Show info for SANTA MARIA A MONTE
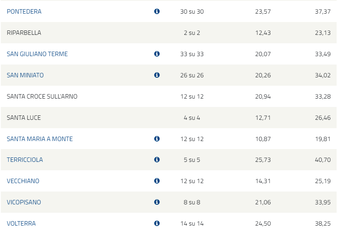This screenshot has height=236, width=337. pyautogui.click(x=157, y=139)
